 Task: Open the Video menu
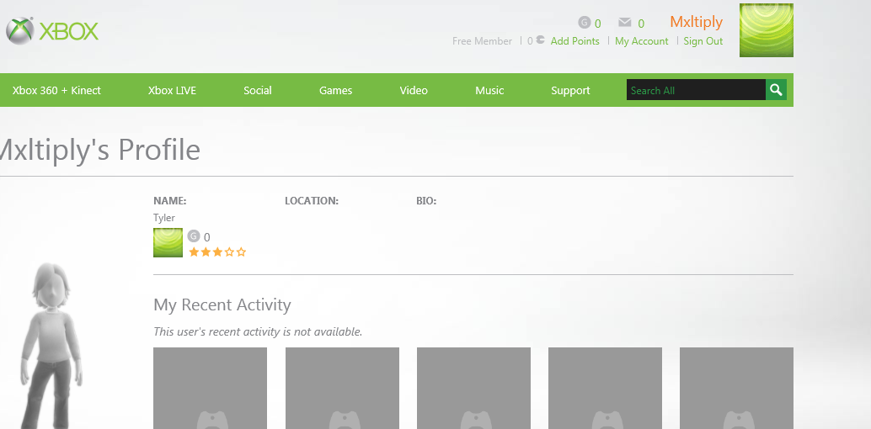click(414, 91)
